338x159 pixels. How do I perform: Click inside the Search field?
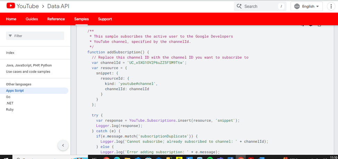pyautogui.click(x=260, y=7)
